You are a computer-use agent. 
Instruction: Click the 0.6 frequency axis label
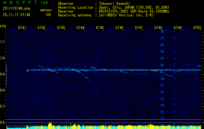pos(3,123)
